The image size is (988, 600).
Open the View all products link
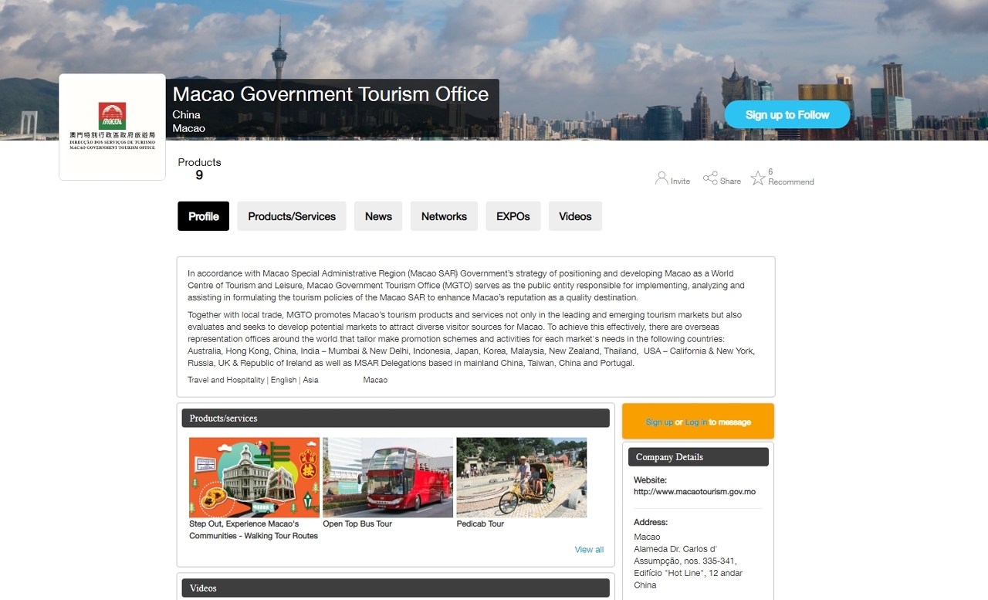(x=589, y=550)
